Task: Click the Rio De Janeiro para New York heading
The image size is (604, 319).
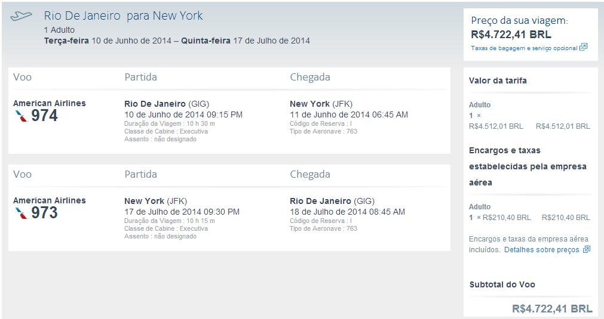Action: (x=124, y=16)
